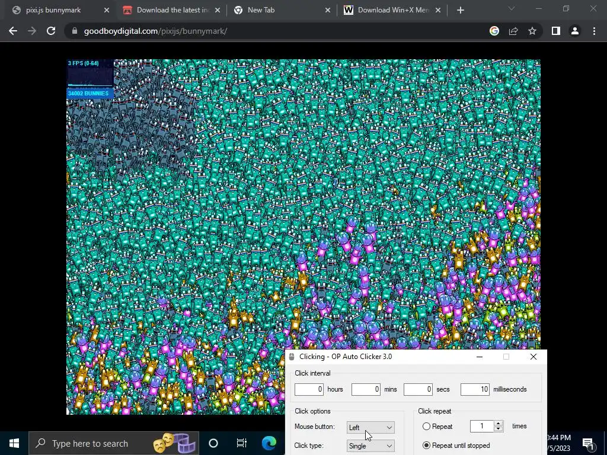Launch Microsoft Edge from taskbar
Image resolution: width=607 pixels, height=455 pixels.
click(269, 443)
